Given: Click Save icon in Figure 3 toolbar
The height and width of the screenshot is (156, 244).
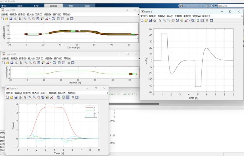Looking at the screenshot, I should point(150,20).
